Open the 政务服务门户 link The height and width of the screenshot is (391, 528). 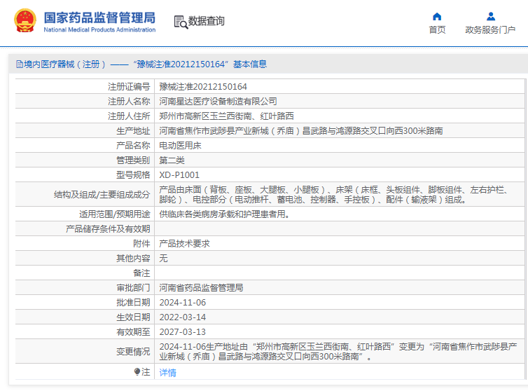point(490,30)
